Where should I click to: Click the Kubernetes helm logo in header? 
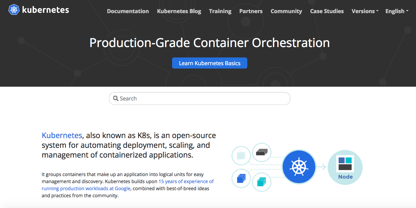[x=14, y=10]
